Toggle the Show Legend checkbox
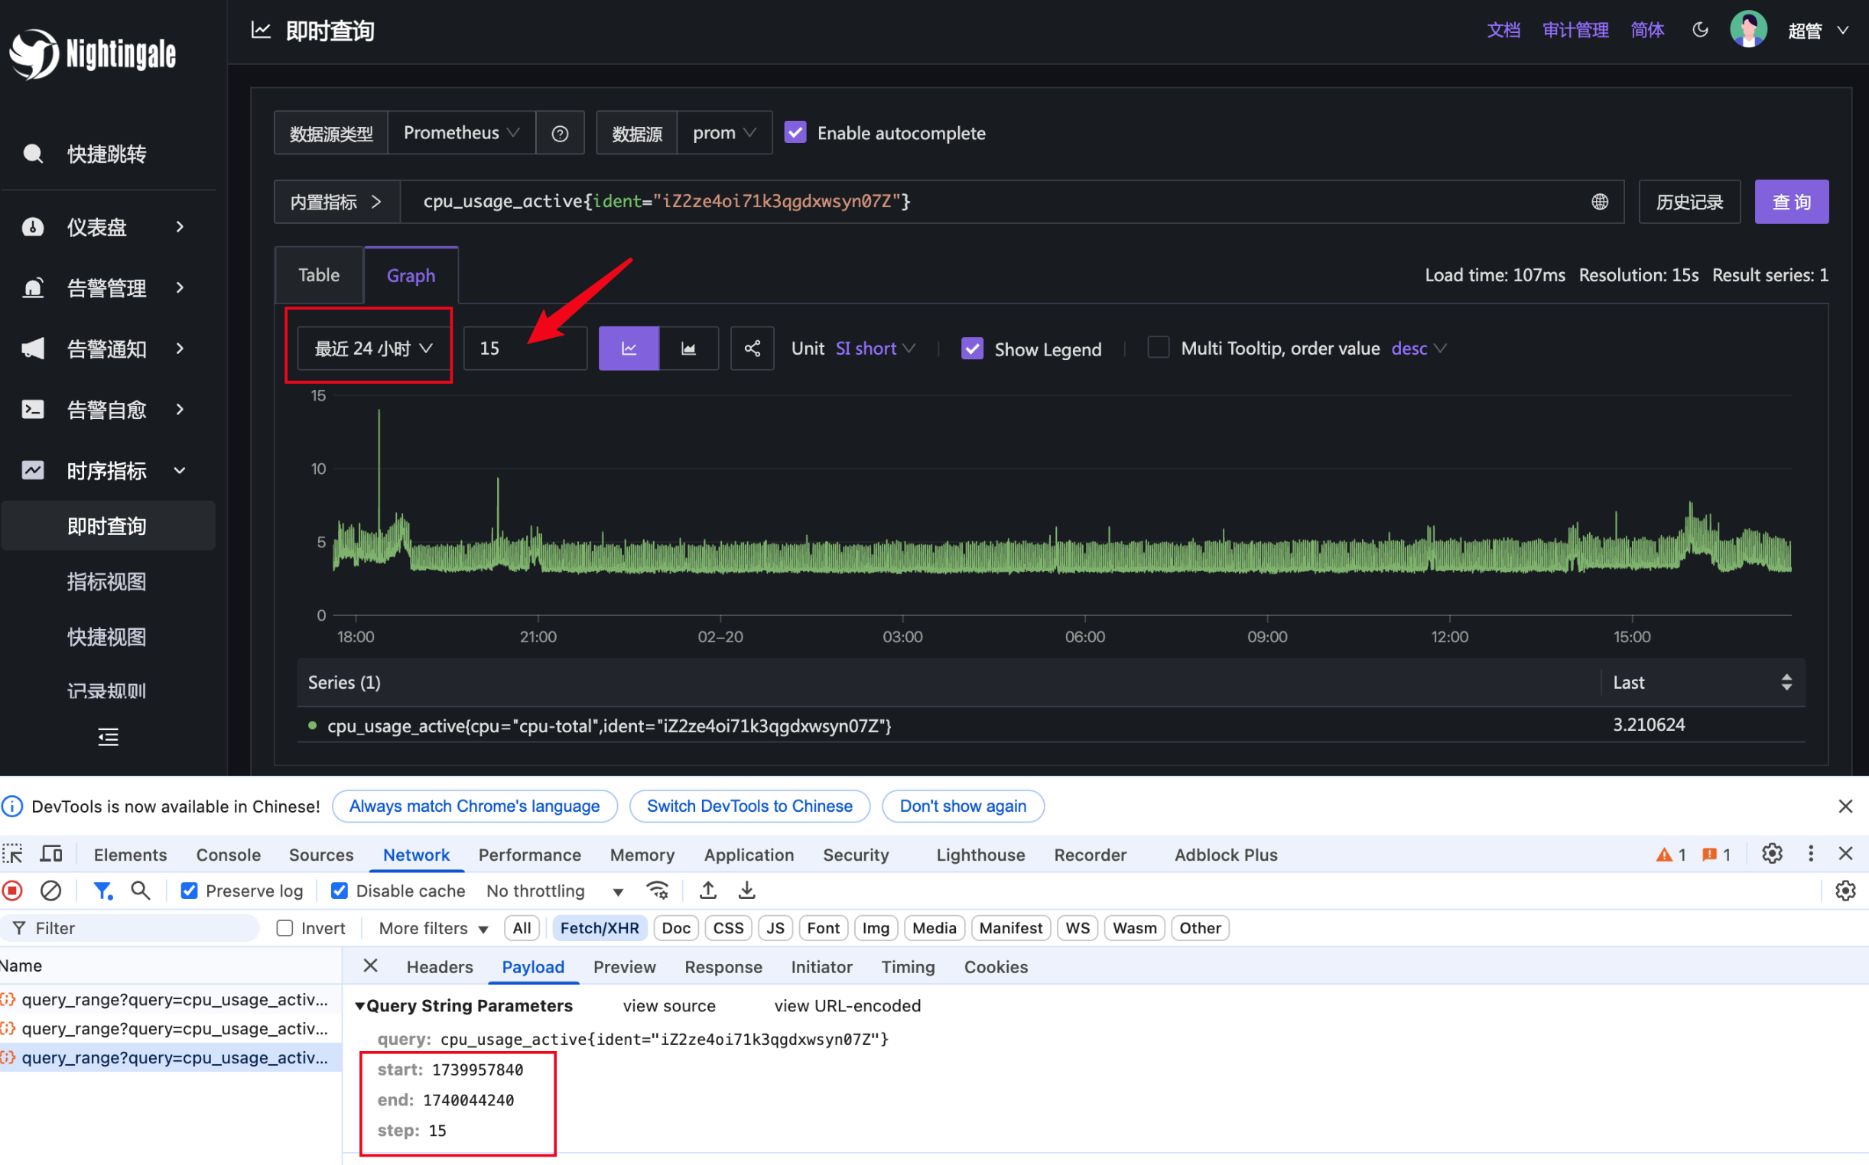This screenshot has width=1869, height=1165. tap(972, 349)
